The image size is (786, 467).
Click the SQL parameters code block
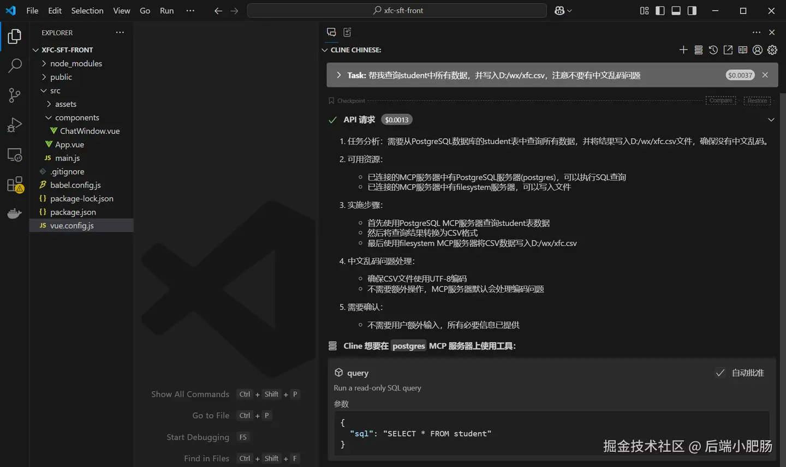click(551, 433)
